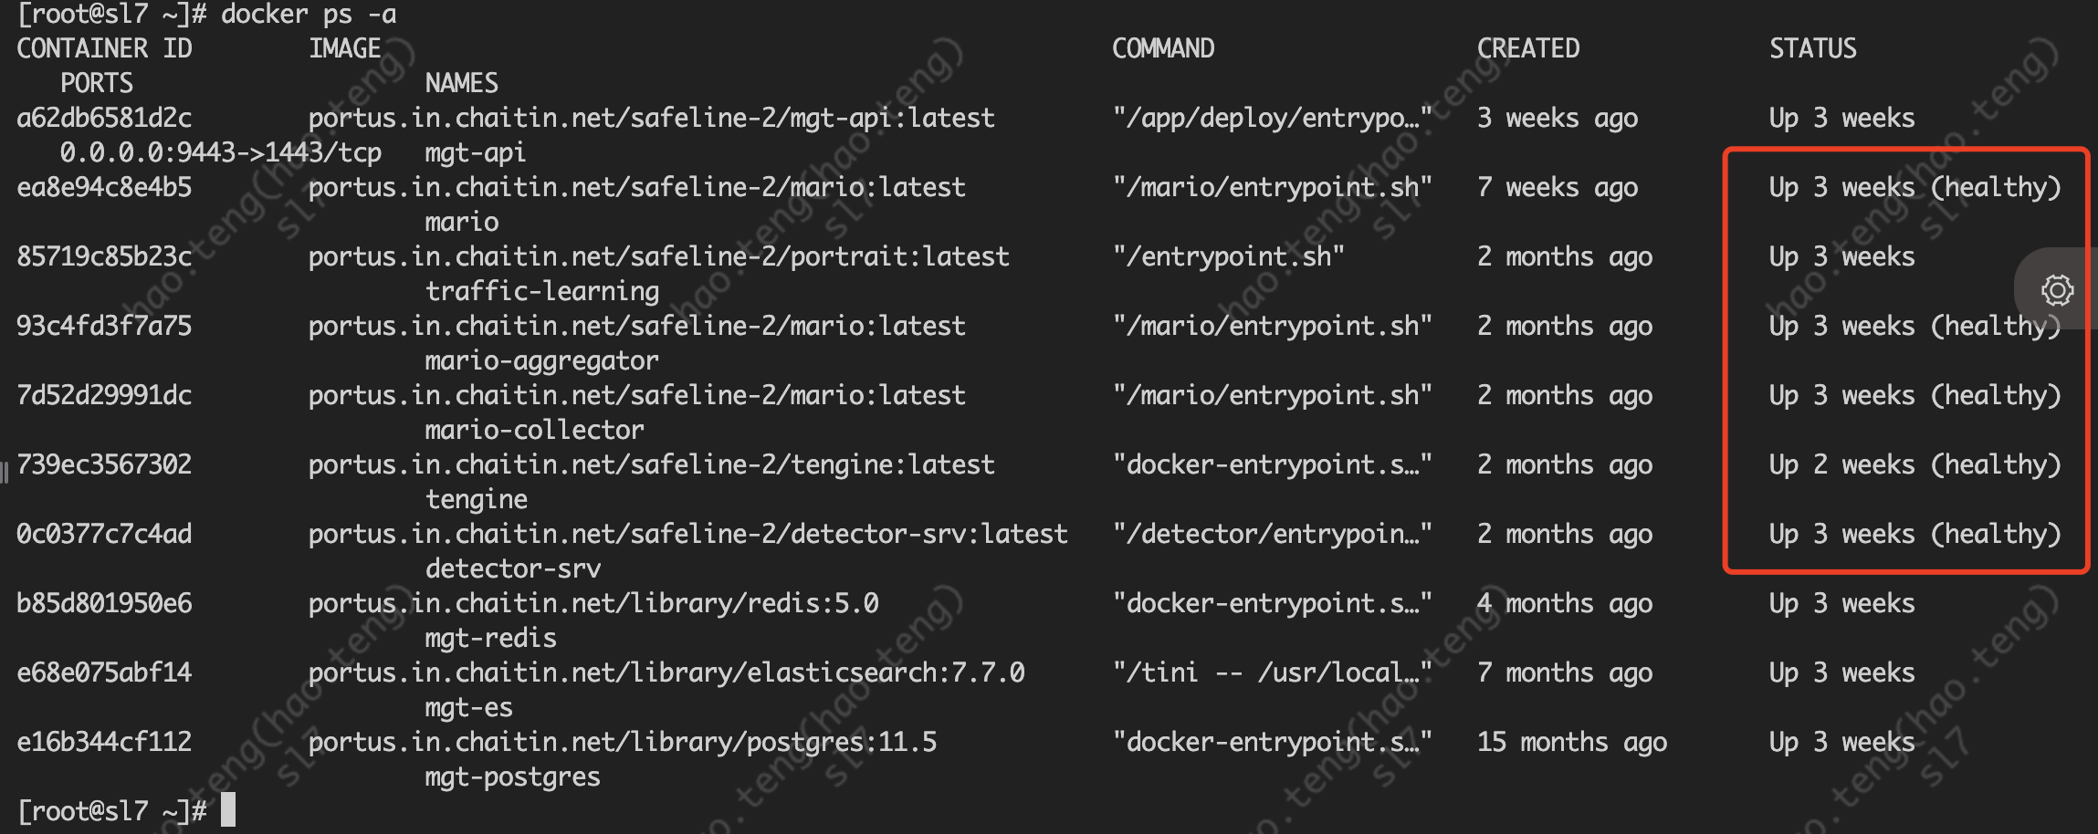The width and height of the screenshot is (2098, 834).
Task: Click the settings gear icon
Action: (2057, 290)
